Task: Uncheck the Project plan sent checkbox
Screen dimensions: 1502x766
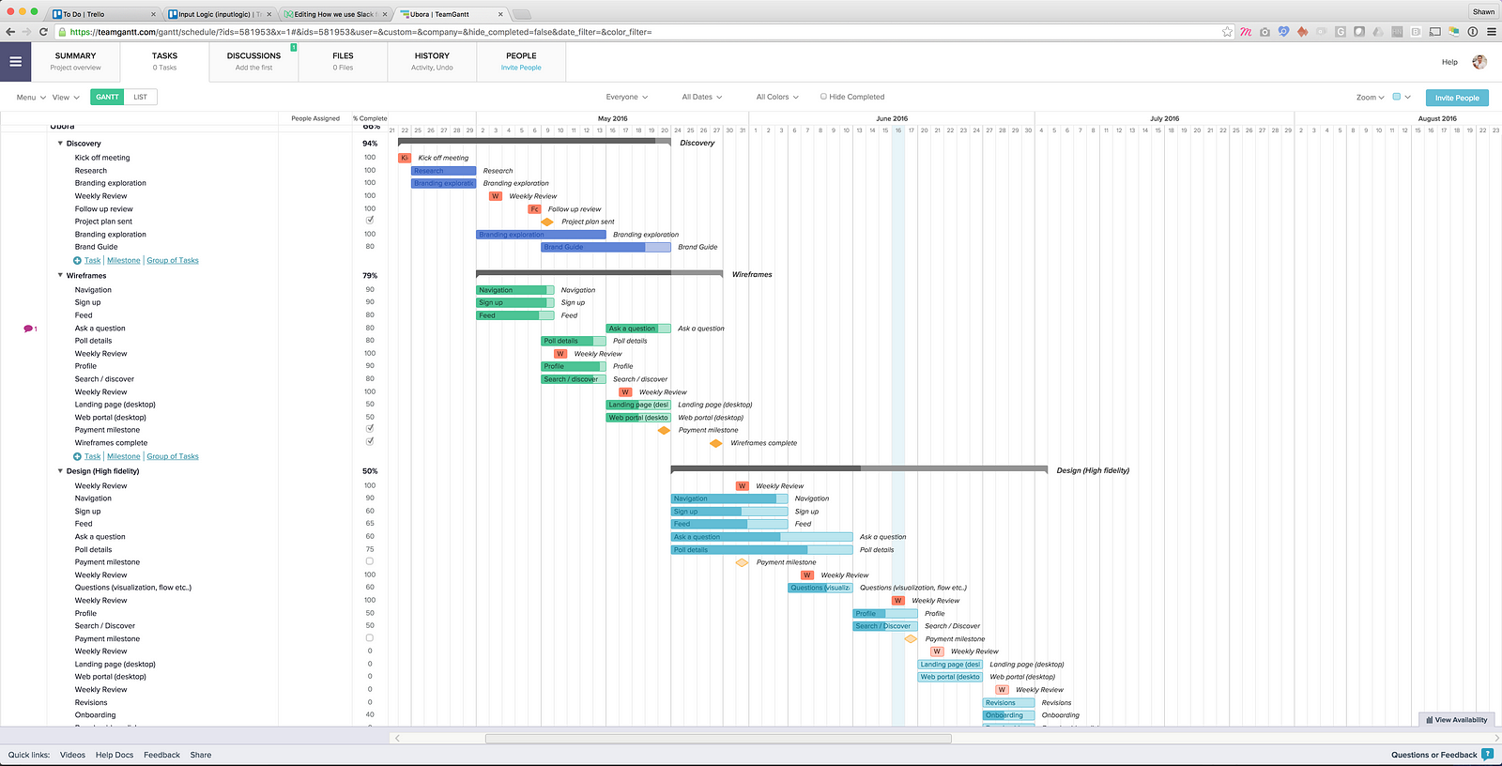Action: 370,220
